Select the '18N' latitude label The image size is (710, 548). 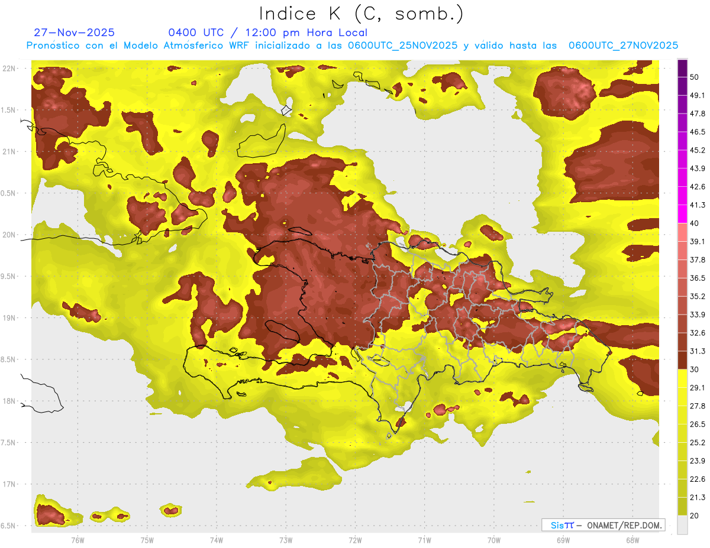click(9, 401)
